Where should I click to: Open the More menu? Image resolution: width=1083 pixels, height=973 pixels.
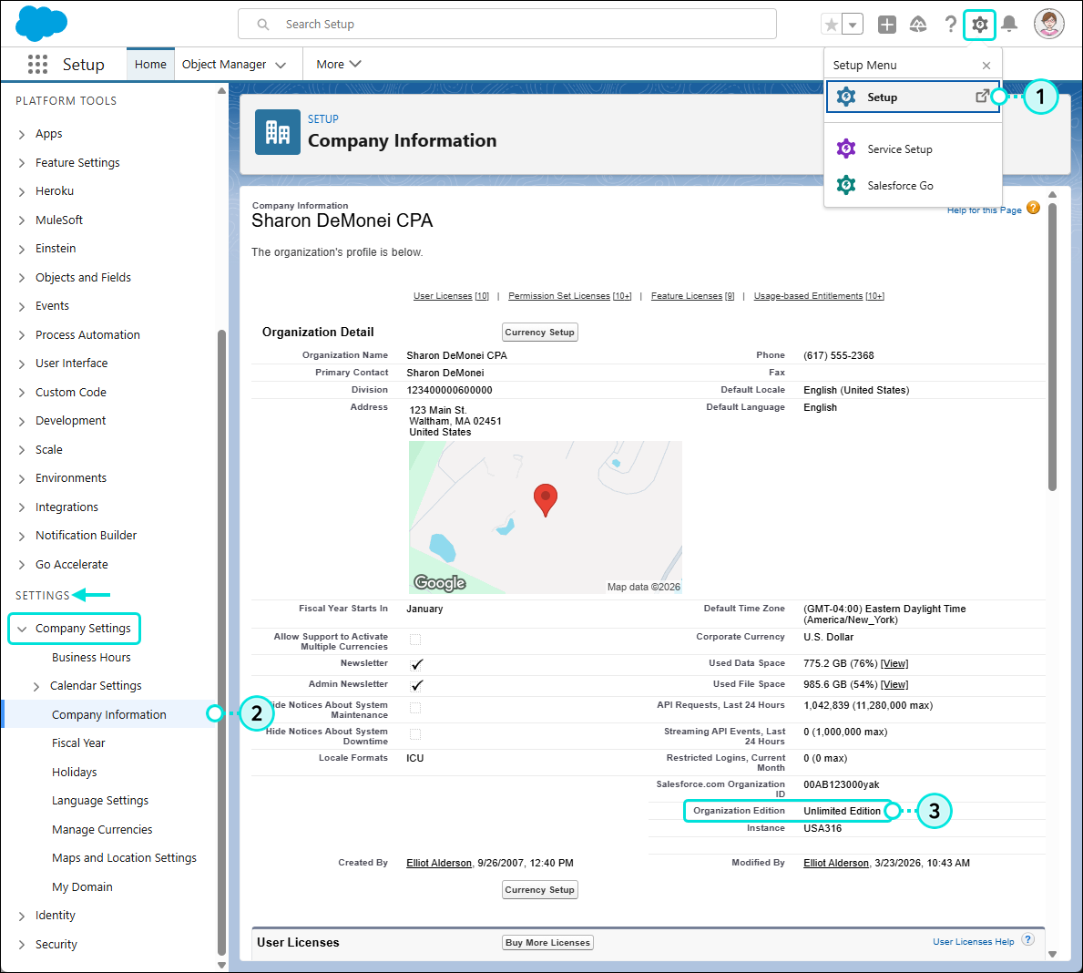(337, 64)
